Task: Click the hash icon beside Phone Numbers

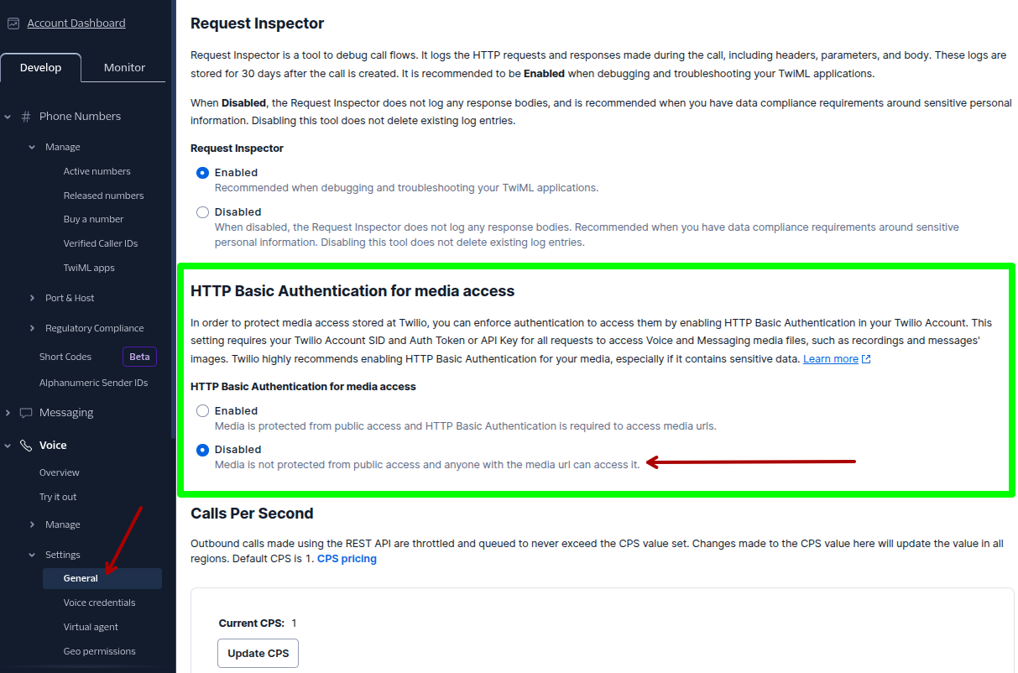Action: [x=26, y=117]
